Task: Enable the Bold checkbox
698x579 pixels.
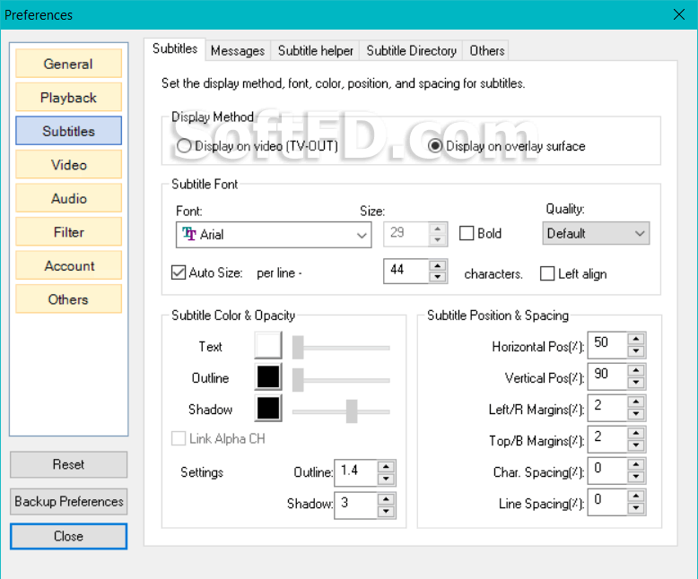Action: [x=480, y=233]
